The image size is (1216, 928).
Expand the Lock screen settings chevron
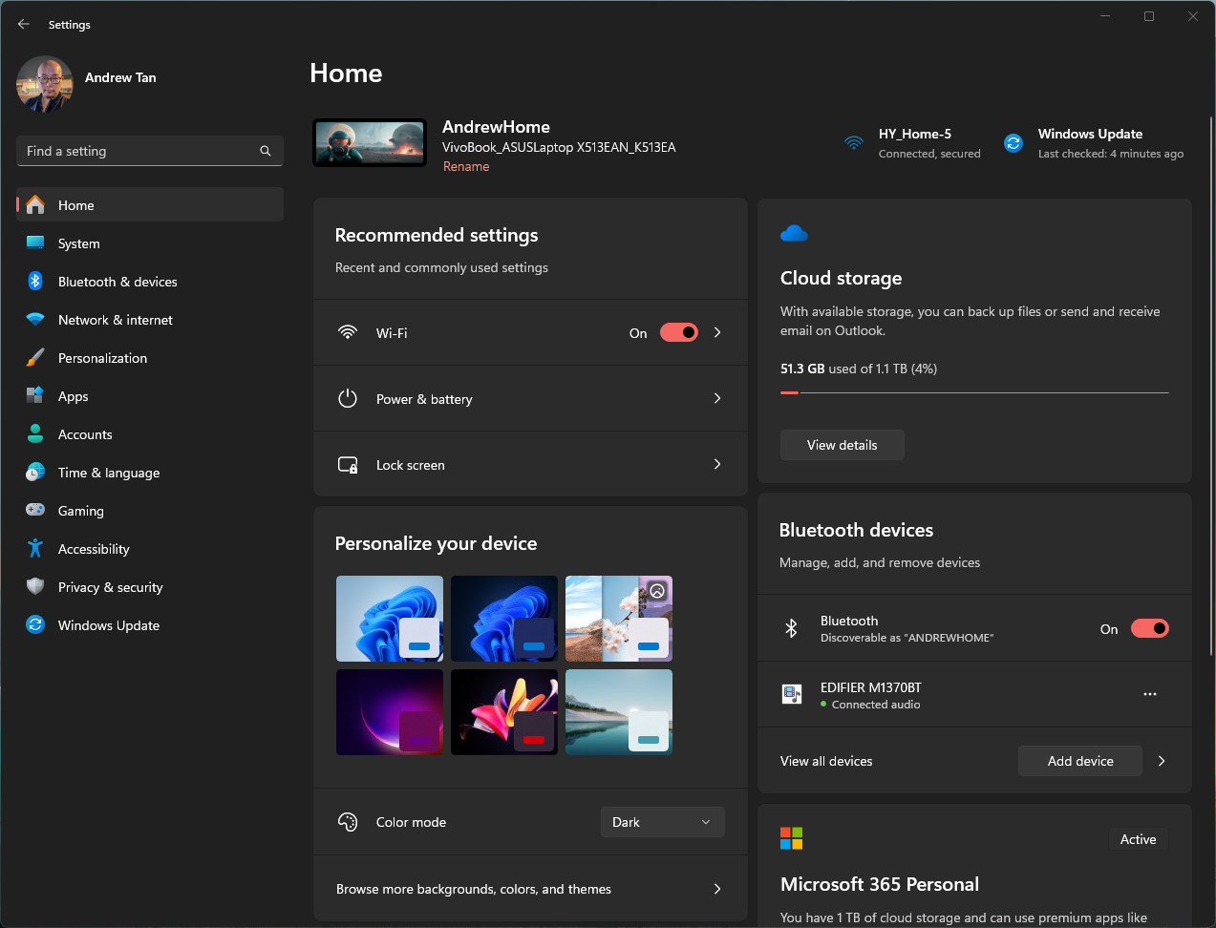(717, 464)
